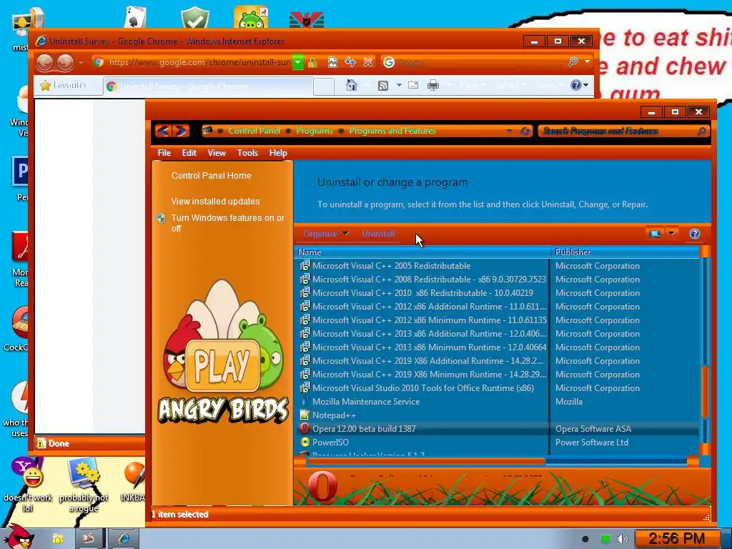Expand the IE search provider dropdown
The height and width of the screenshot is (549, 732).
pos(588,61)
